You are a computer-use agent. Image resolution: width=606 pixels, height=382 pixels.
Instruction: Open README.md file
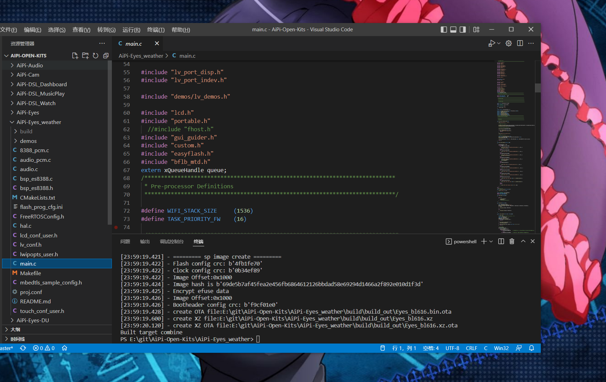click(x=57, y=301)
